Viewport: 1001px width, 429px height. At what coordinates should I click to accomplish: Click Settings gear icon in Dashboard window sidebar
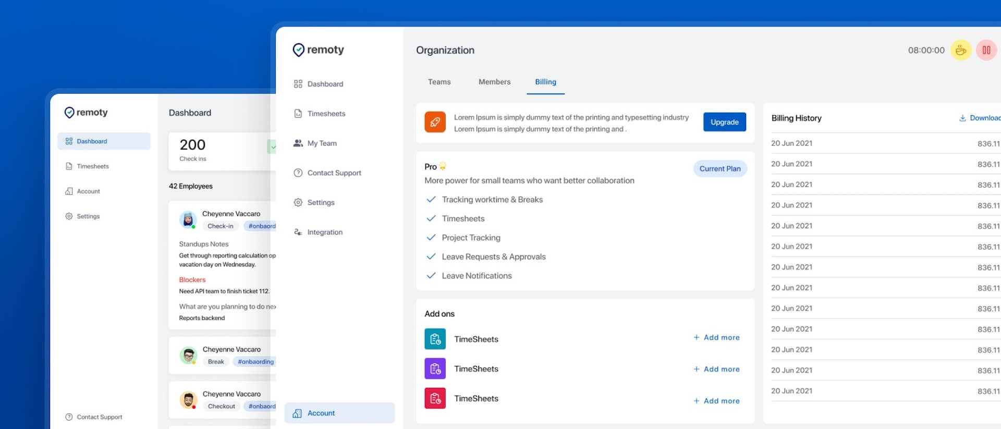(x=69, y=216)
